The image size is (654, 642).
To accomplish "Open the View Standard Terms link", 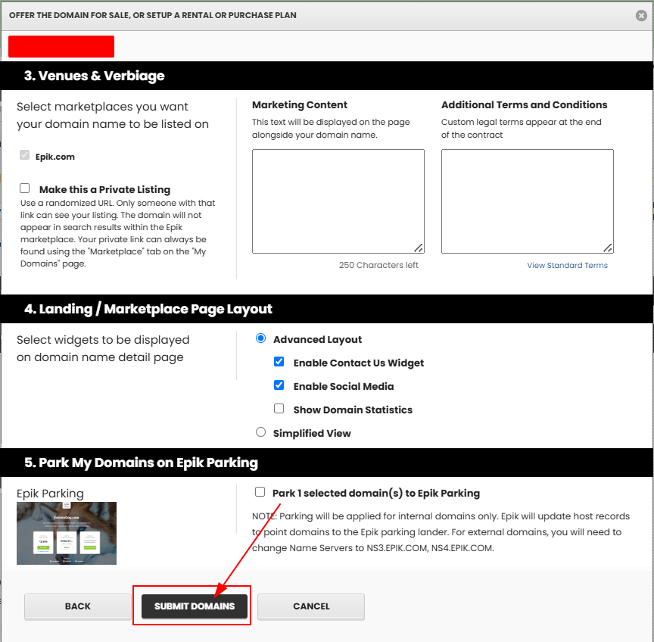I will [x=567, y=265].
